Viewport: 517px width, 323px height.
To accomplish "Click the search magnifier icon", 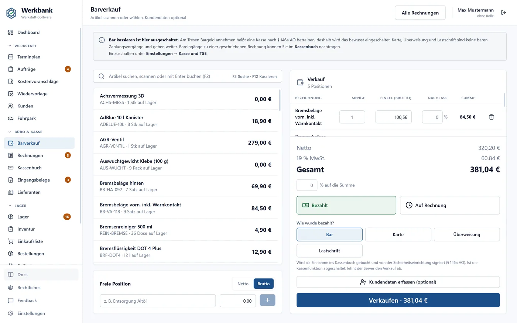I will pos(102,76).
